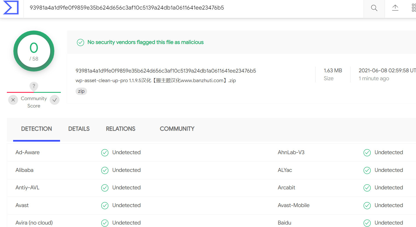Click the AhnLab-V3 vendor name

tap(291, 152)
